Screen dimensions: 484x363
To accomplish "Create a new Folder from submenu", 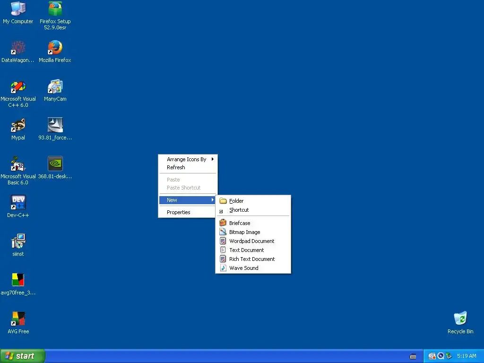I will point(253,201).
